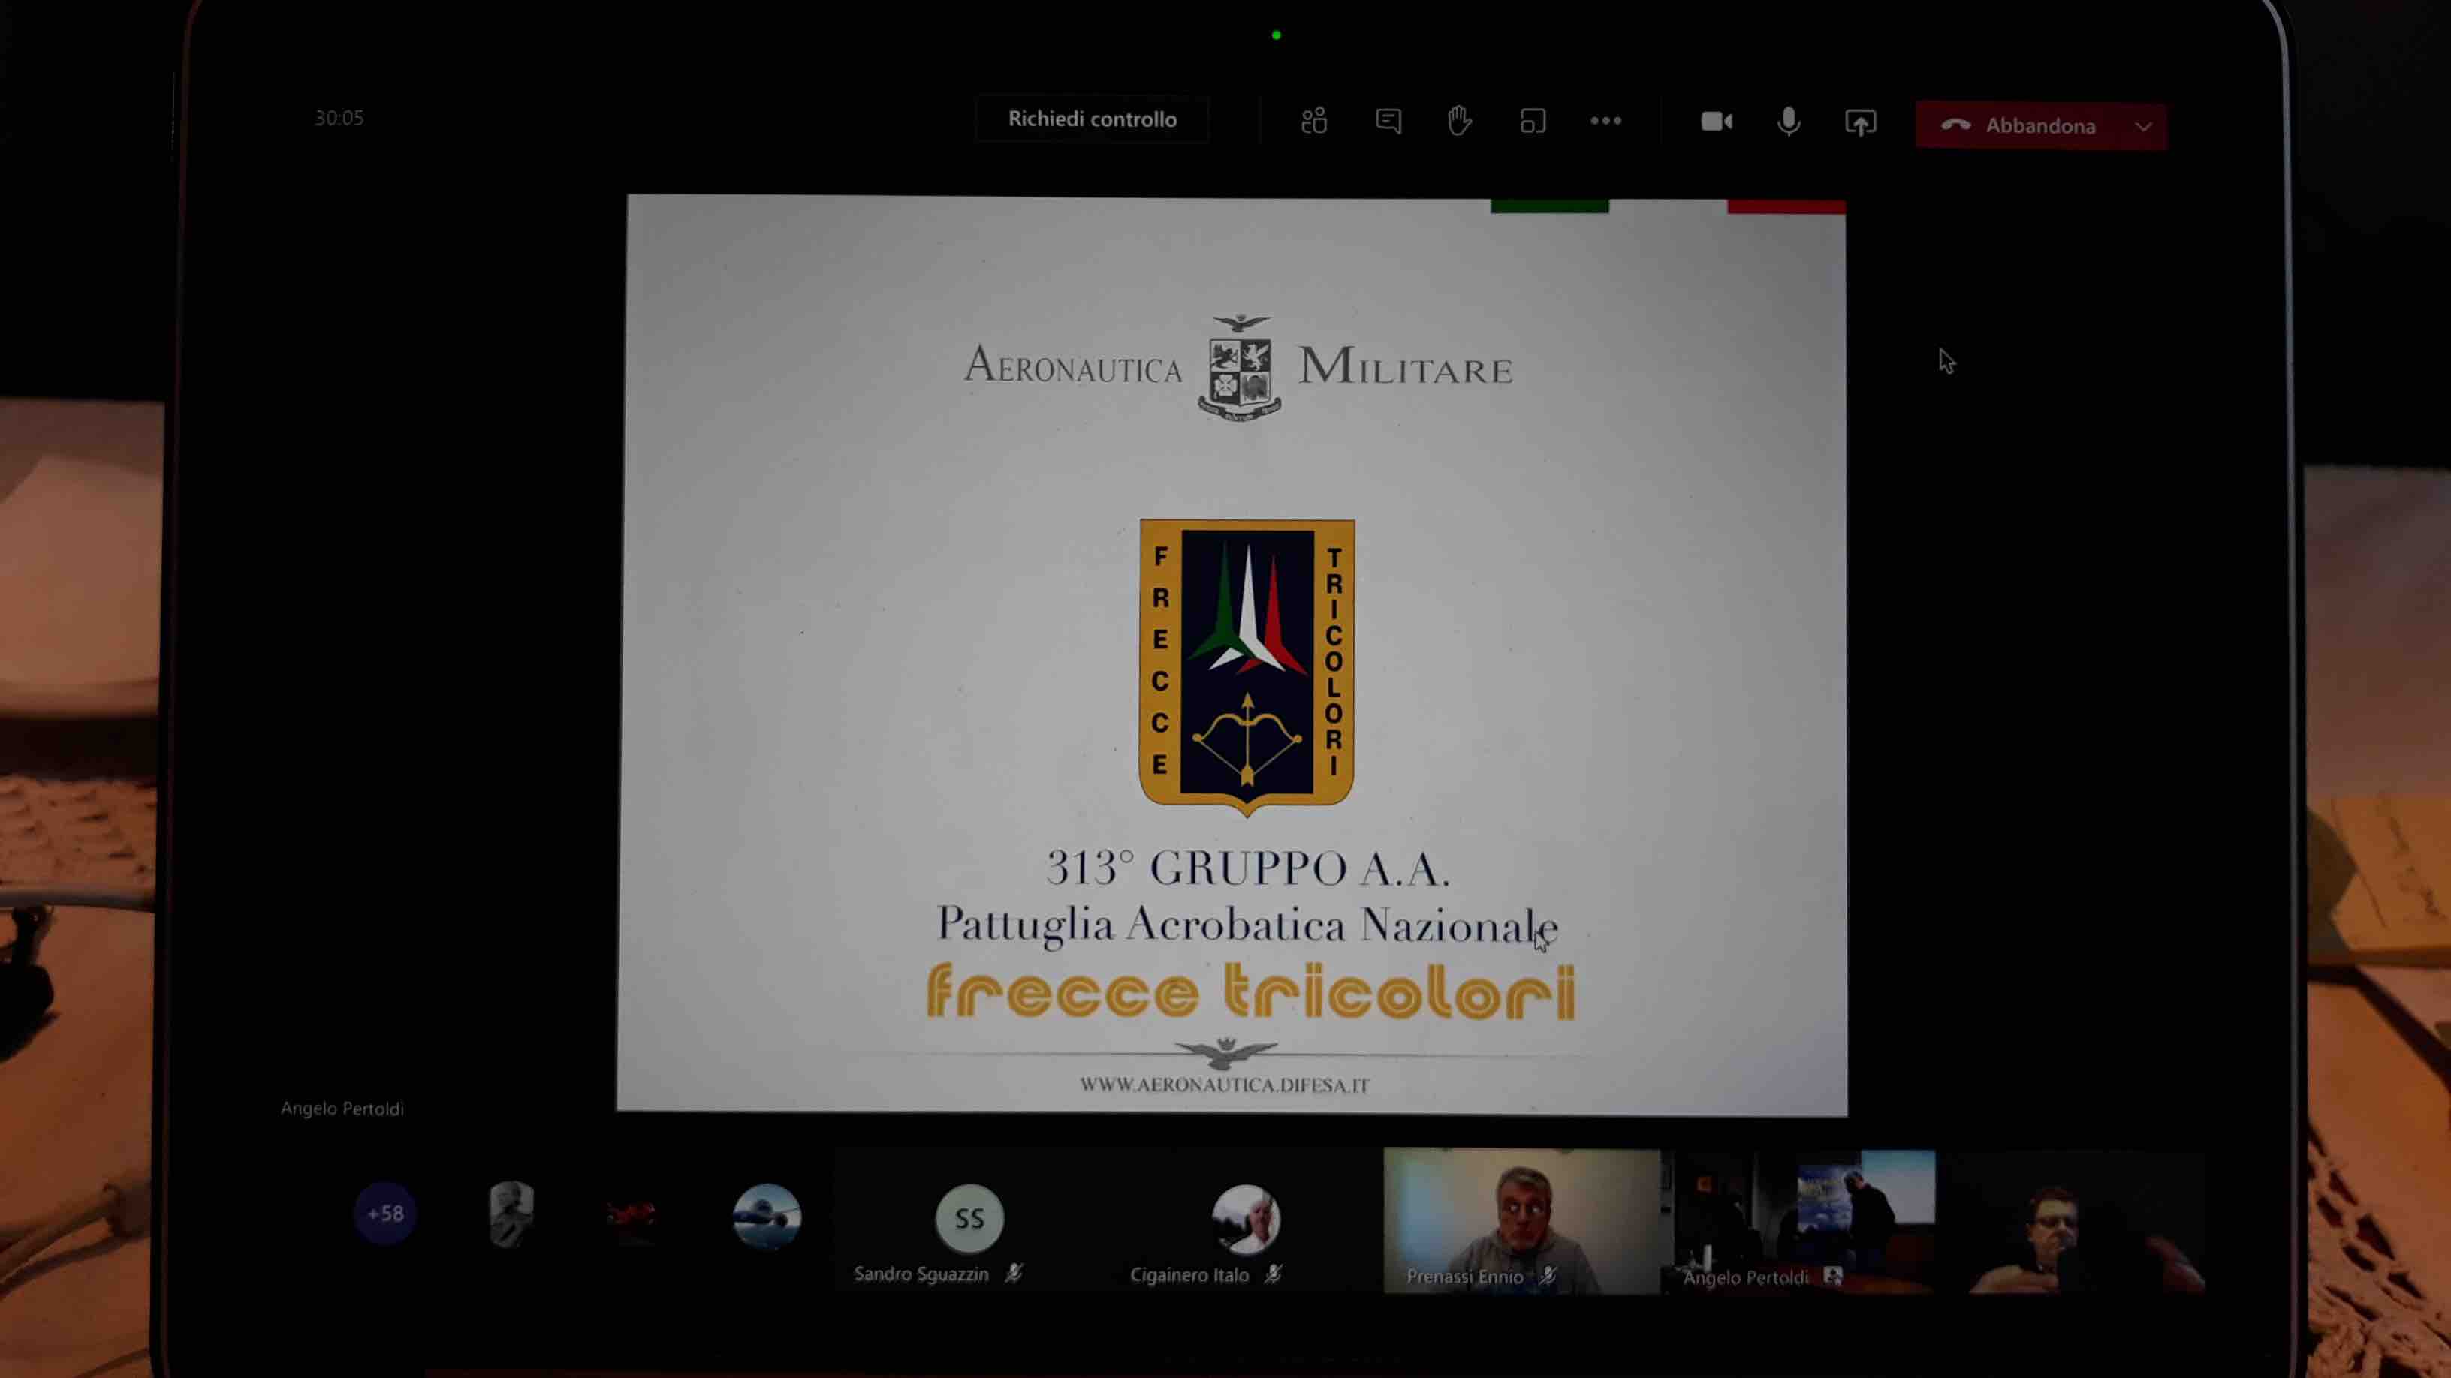Show the +58 additional participants
The height and width of the screenshot is (1378, 2451).
(x=385, y=1214)
